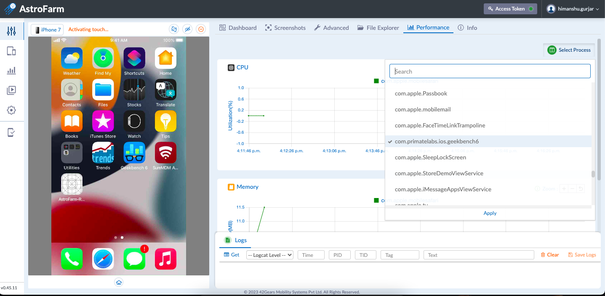Select the Performance tab

pos(428,28)
